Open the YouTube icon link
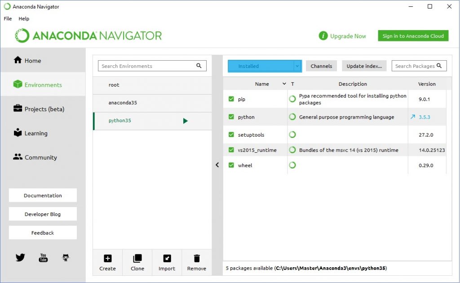460x283 pixels. [x=43, y=257]
